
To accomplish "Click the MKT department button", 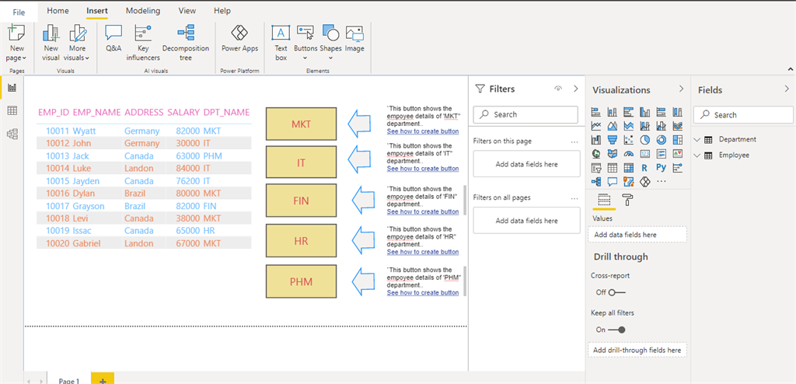I will coord(301,124).
